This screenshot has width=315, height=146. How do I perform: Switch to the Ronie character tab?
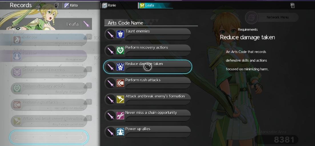[109, 6]
